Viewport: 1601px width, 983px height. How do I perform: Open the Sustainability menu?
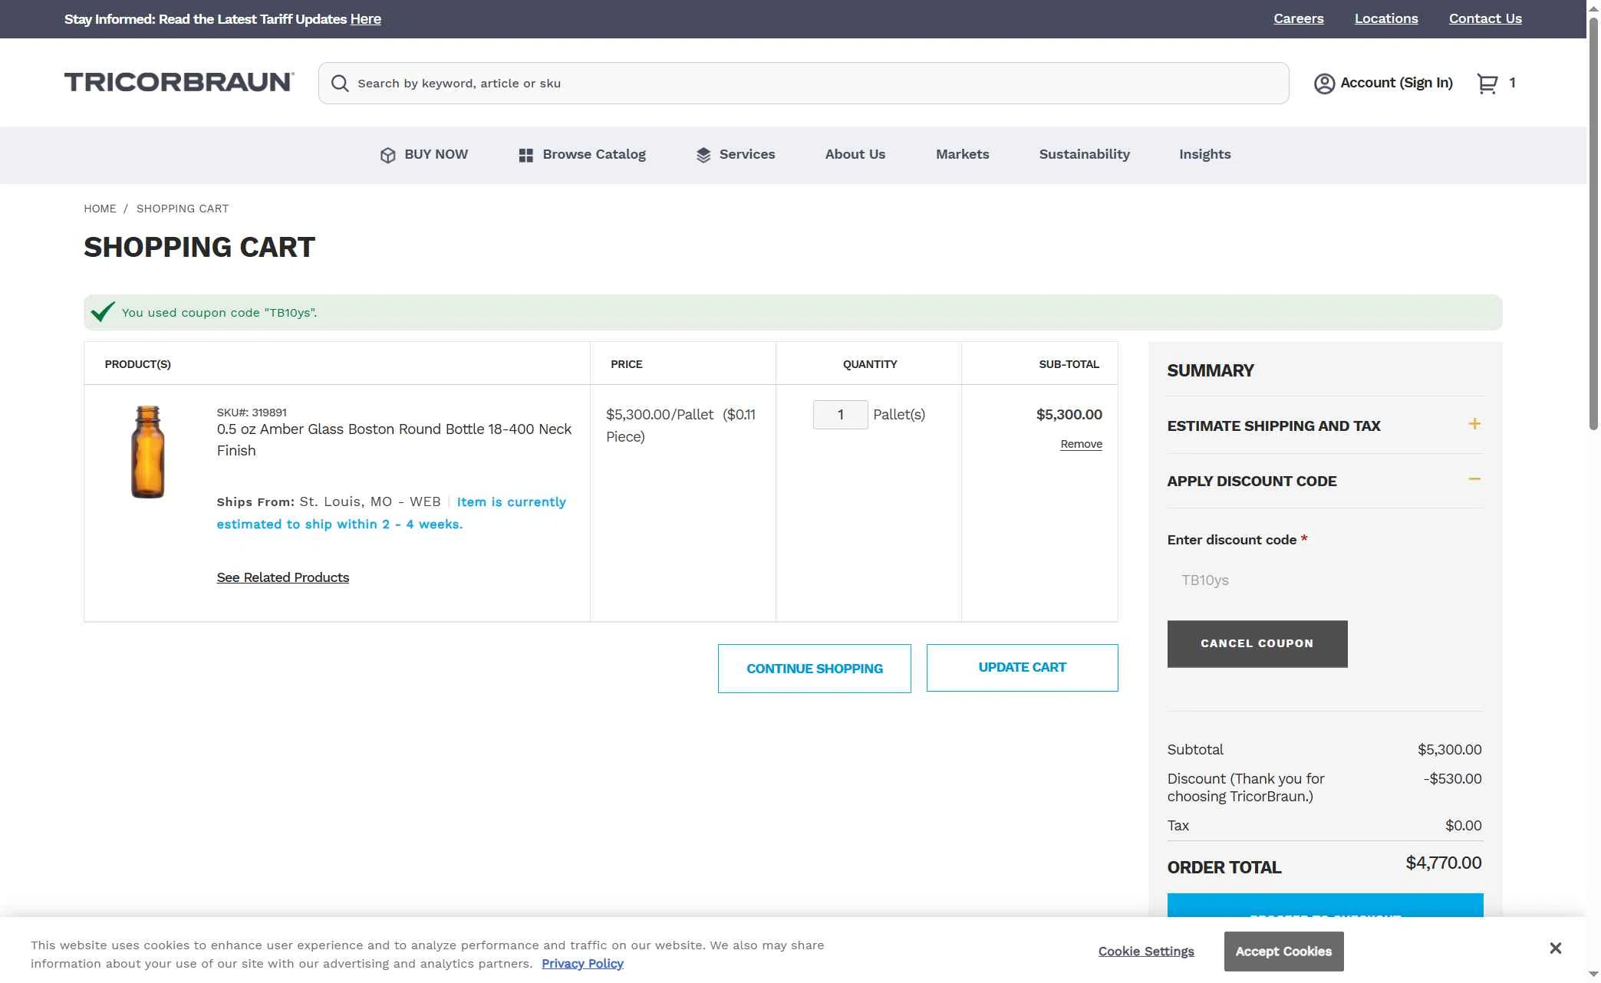click(1084, 154)
